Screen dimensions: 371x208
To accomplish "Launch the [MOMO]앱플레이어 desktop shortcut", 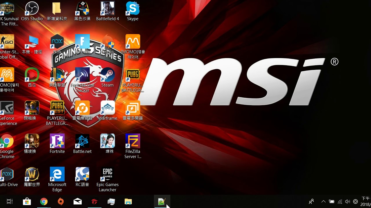I will coord(133,47).
